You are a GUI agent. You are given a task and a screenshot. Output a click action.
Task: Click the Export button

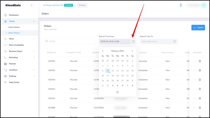point(198,28)
